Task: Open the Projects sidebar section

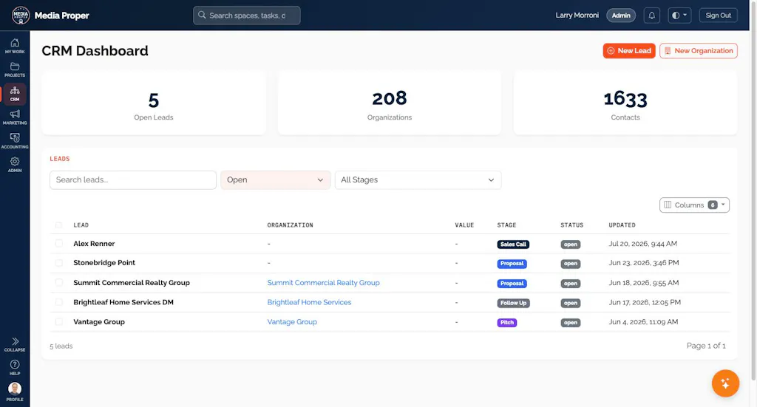Action: pos(15,69)
